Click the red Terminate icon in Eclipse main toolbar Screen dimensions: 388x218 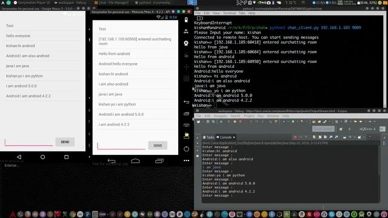[240, 122]
